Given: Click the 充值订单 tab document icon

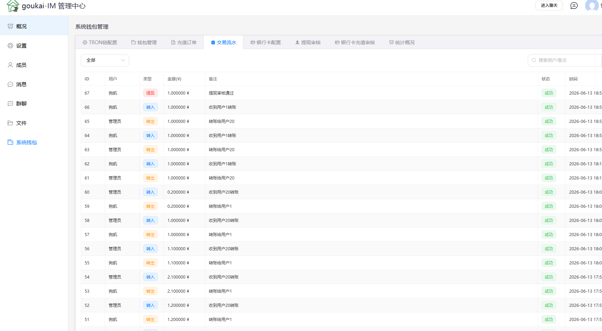Looking at the screenshot, I should point(173,42).
